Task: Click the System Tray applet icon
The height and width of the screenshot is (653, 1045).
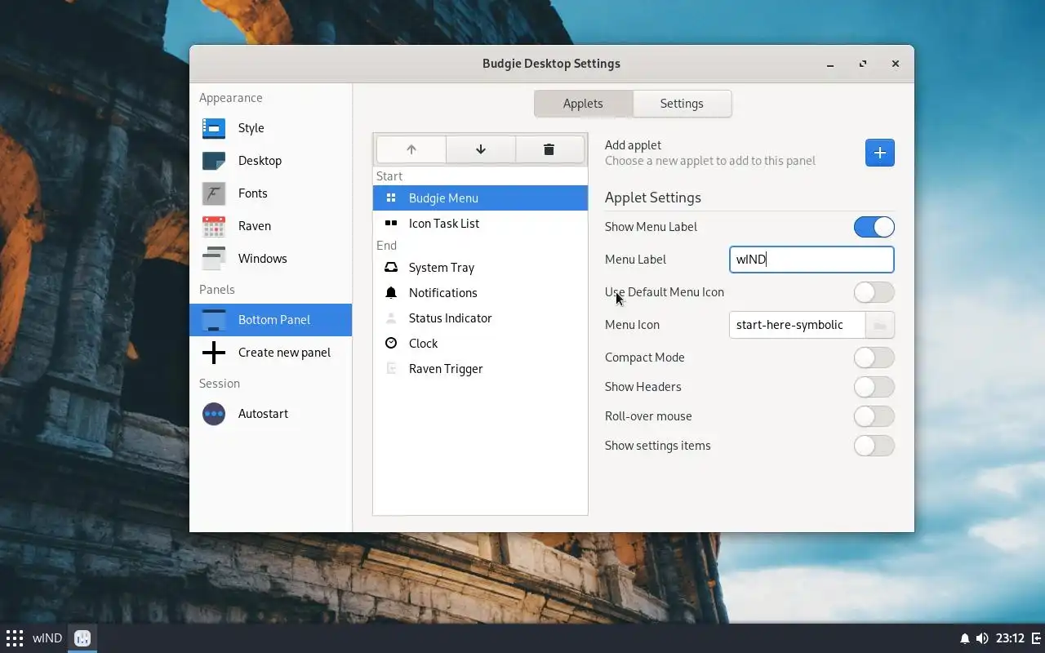Action: coord(391,267)
